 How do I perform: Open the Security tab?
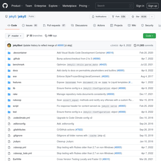tap(147, 25)
